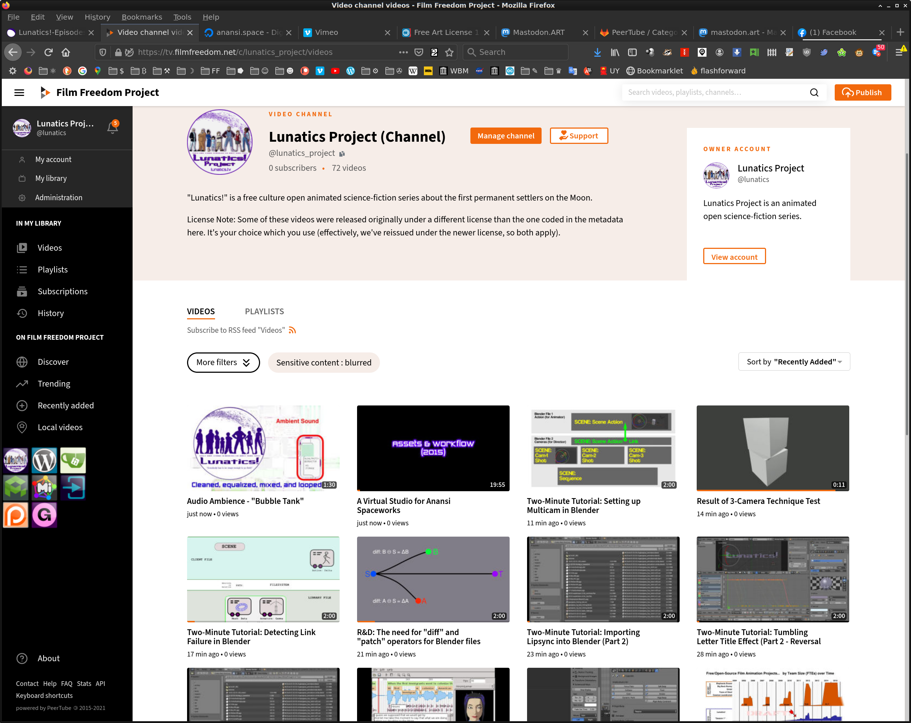Open the Bookmarks menu

tap(142, 17)
